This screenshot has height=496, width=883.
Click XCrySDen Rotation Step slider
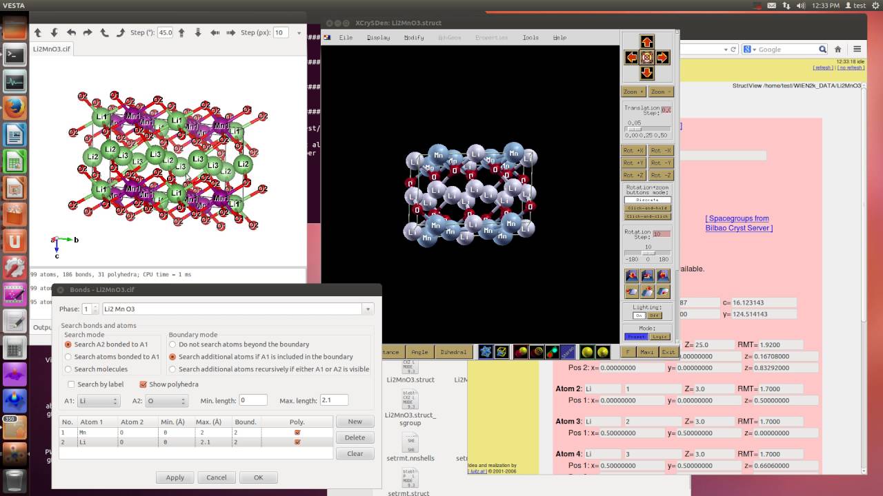647,253
